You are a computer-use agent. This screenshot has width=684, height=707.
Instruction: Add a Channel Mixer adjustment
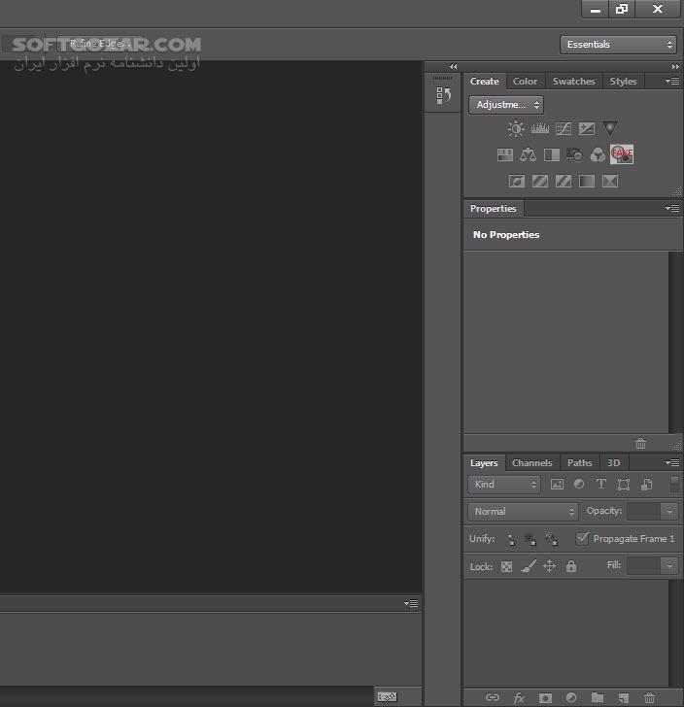pos(598,155)
